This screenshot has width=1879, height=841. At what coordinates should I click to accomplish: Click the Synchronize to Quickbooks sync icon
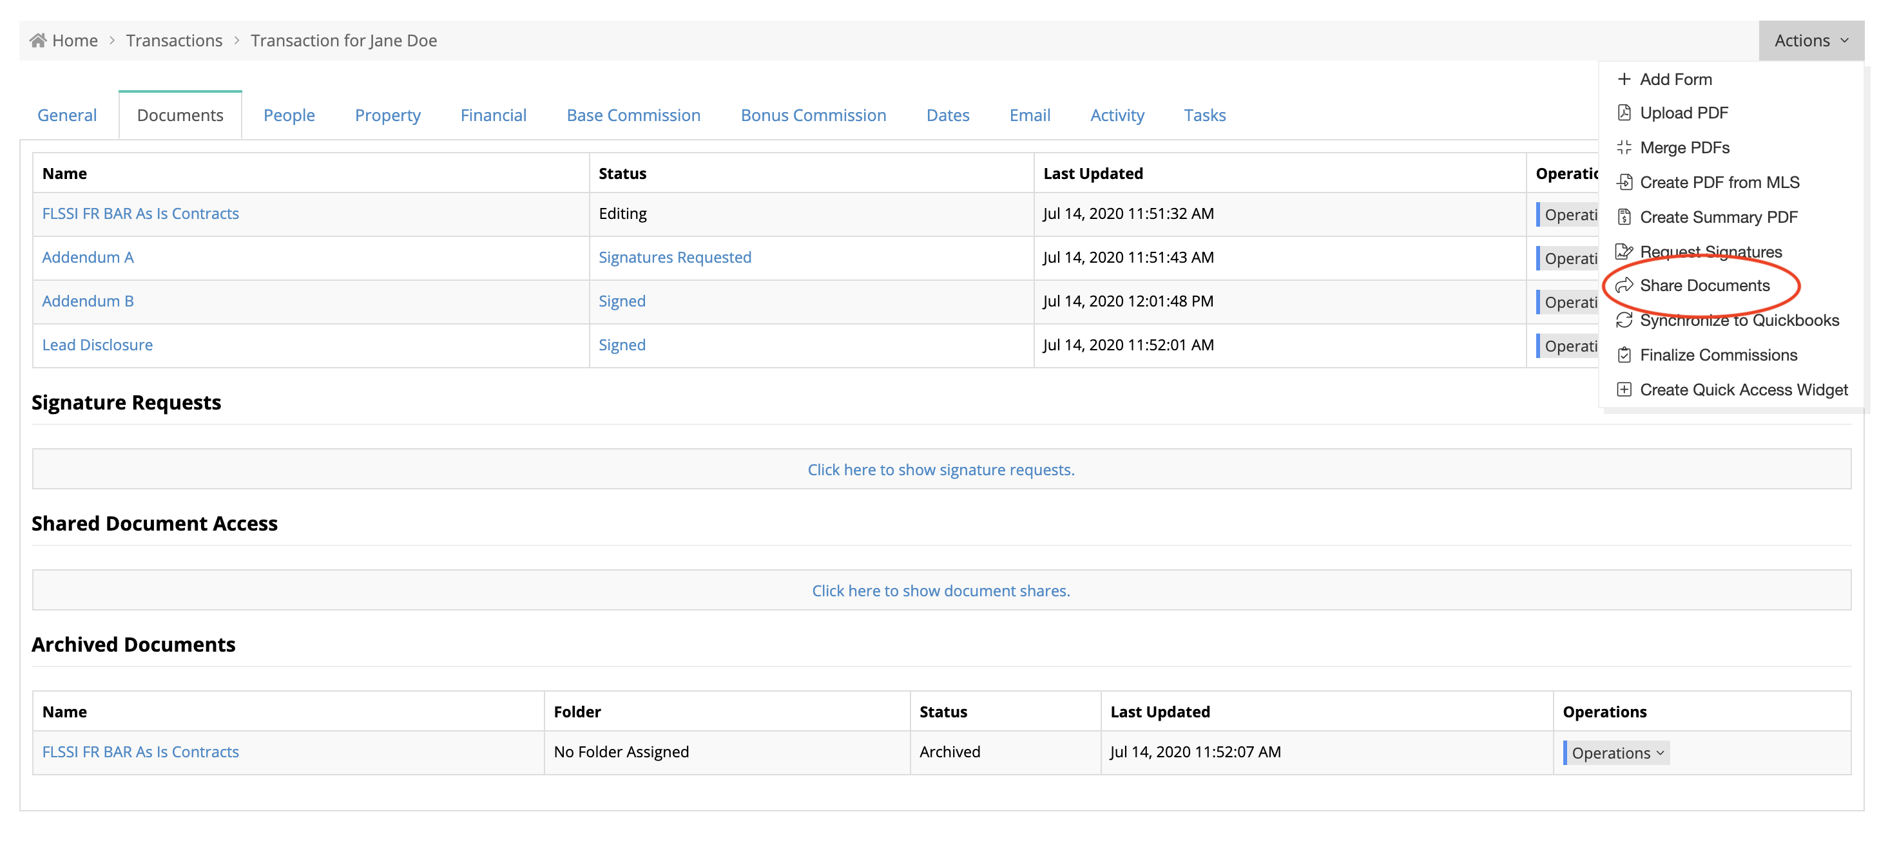1624,320
